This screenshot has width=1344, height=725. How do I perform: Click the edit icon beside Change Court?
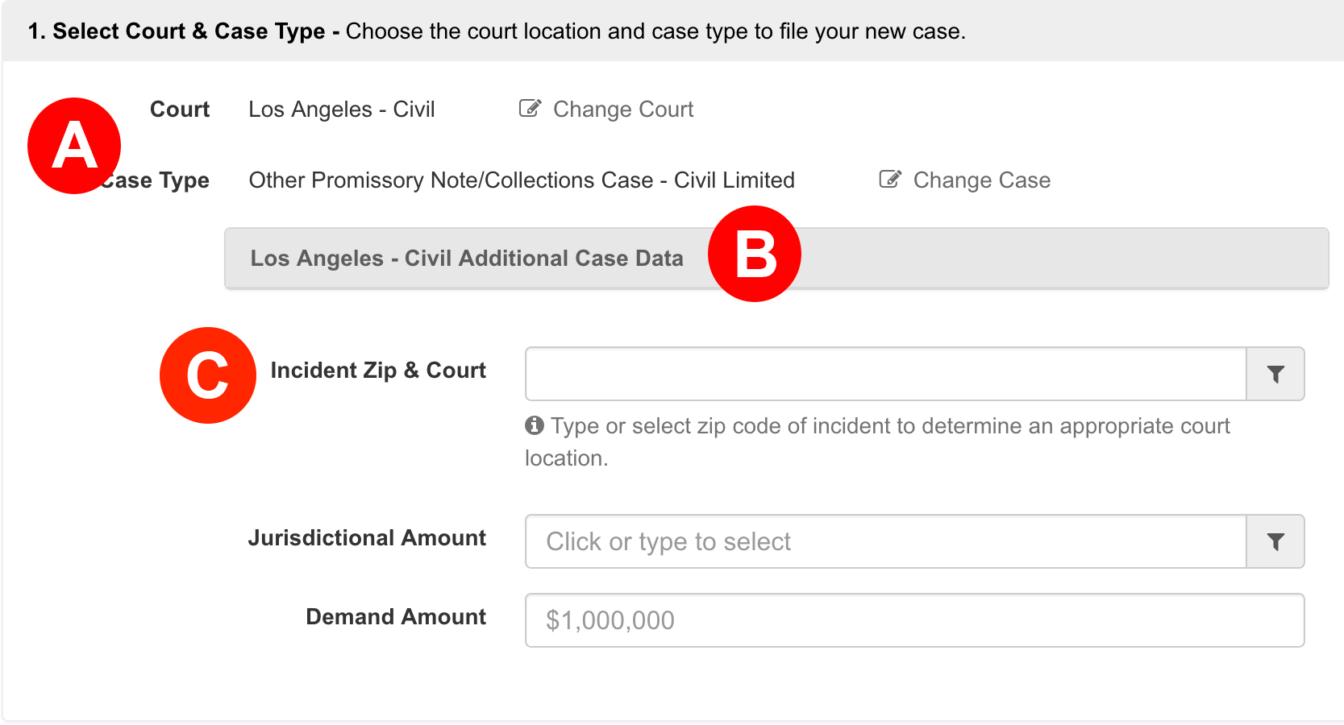pos(530,109)
